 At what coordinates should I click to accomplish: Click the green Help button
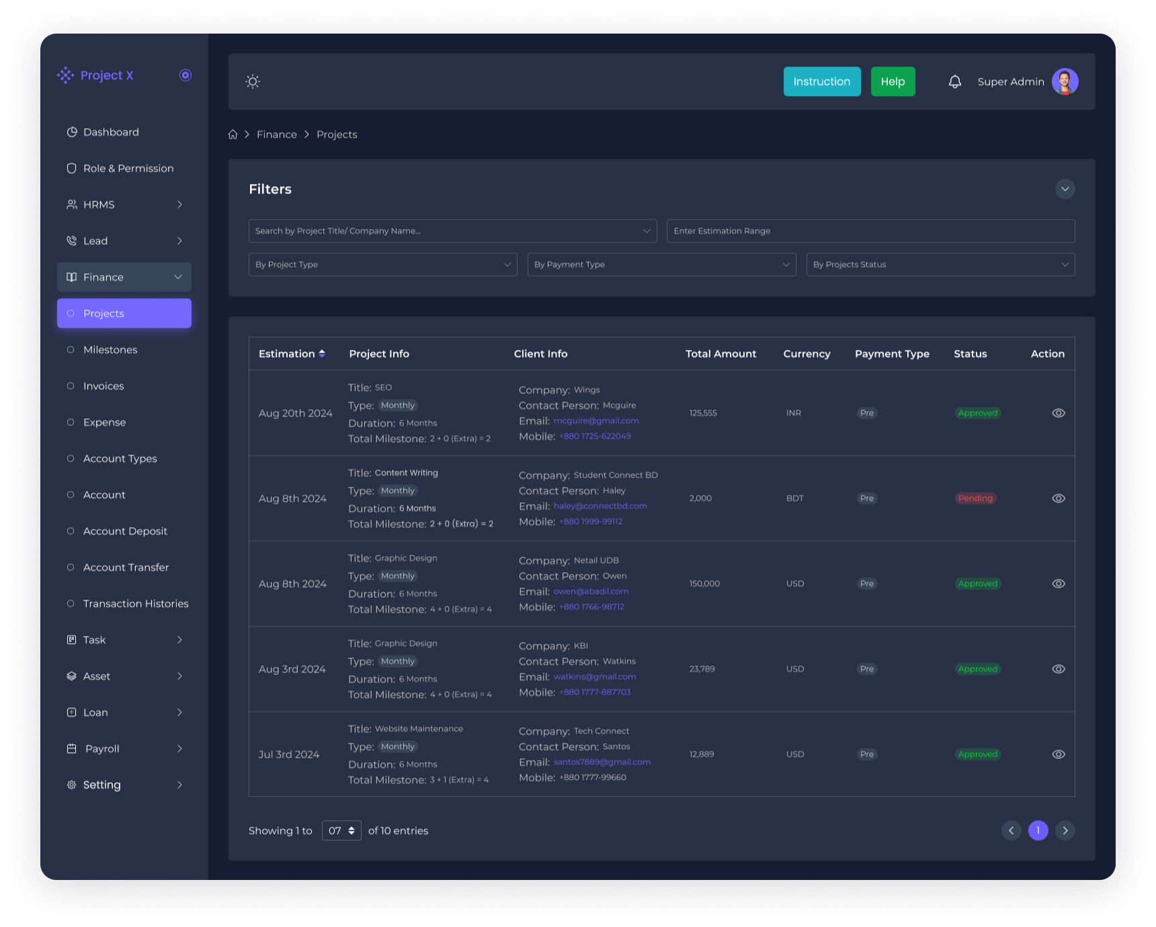click(893, 82)
